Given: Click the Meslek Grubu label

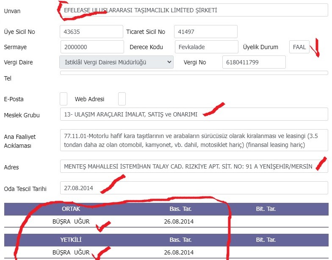Looking at the screenshot, I should pos(22,115).
